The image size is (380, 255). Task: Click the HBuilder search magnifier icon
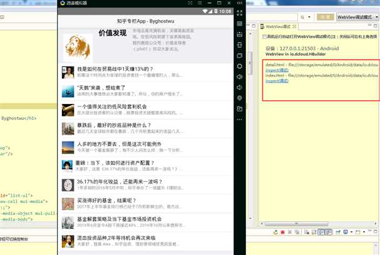click(302, 17)
